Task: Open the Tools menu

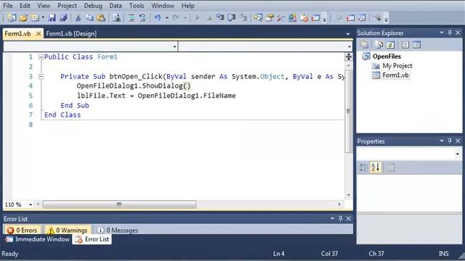Action: [137, 6]
